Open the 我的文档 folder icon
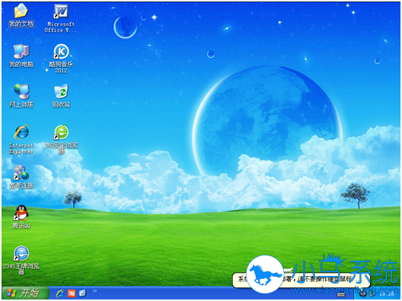 coord(21,15)
